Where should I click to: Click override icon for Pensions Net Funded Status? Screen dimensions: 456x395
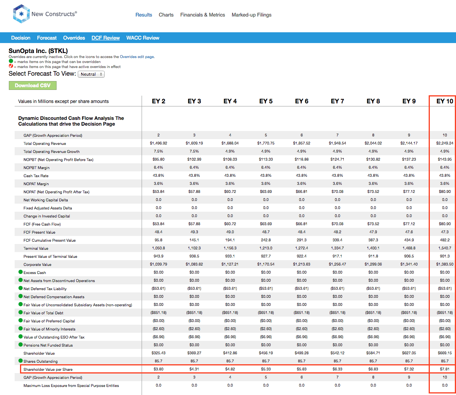click(20, 345)
